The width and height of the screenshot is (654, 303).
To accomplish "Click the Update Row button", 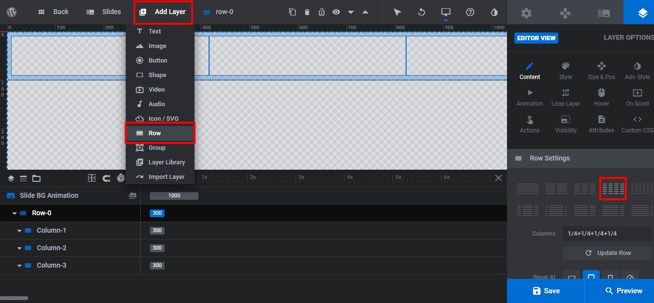I will [x=608, y=253].
